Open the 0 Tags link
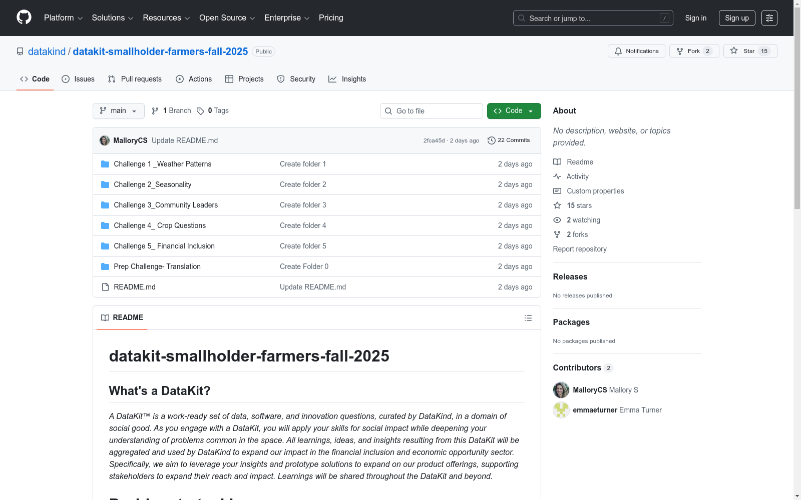This screenshot has height=500, width=801. (213, 111)
